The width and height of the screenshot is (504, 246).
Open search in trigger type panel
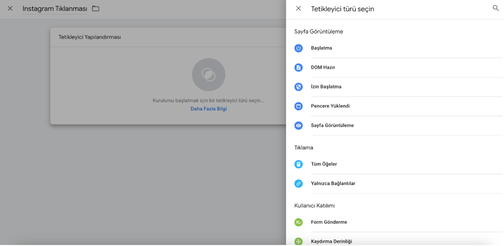(495, 8)
